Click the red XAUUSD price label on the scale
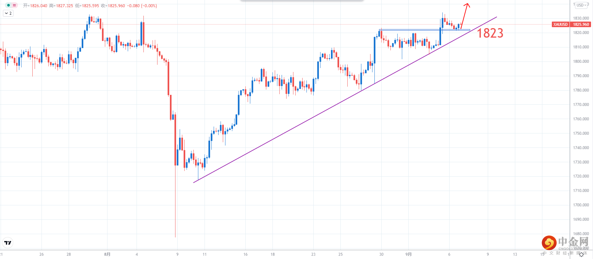 (x=561, y=24)
